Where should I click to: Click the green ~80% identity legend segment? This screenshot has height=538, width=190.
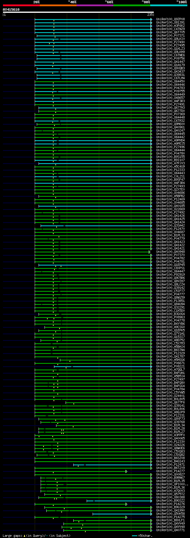click(x=132, y=5)
